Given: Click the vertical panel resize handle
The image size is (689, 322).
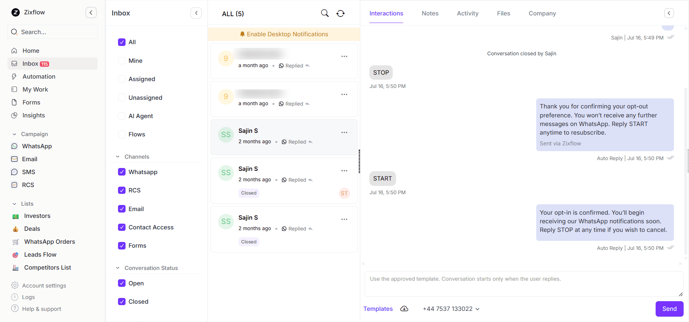Looking at the screenshot, I should tap(359, 161).
